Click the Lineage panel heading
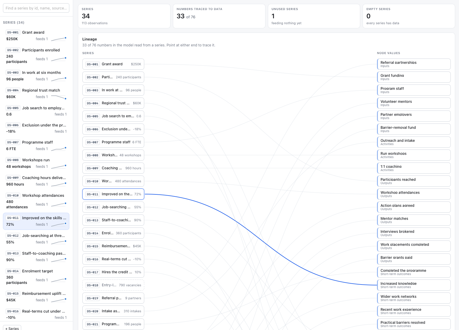Viewport: 459px width, 330px height. pos(90,39)
